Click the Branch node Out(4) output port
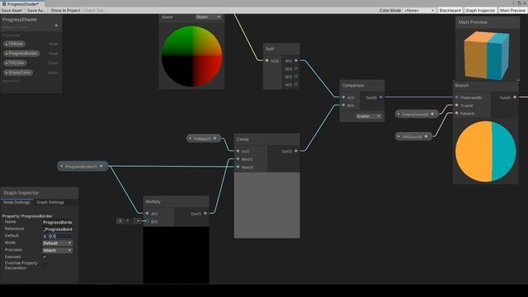Screen dimensions: 528x297 [x=515, y=97]
